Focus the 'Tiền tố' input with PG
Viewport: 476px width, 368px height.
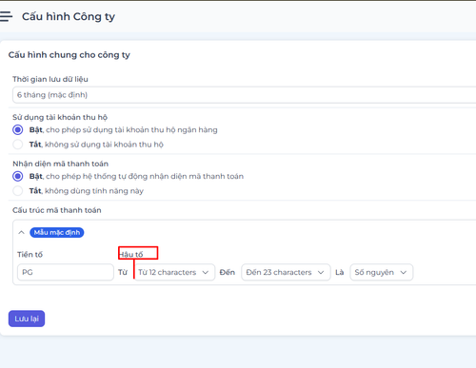pos(66,272)
